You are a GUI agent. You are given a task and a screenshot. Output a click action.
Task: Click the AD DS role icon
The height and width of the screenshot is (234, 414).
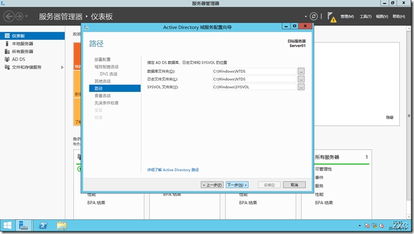(x=7, y=59)
